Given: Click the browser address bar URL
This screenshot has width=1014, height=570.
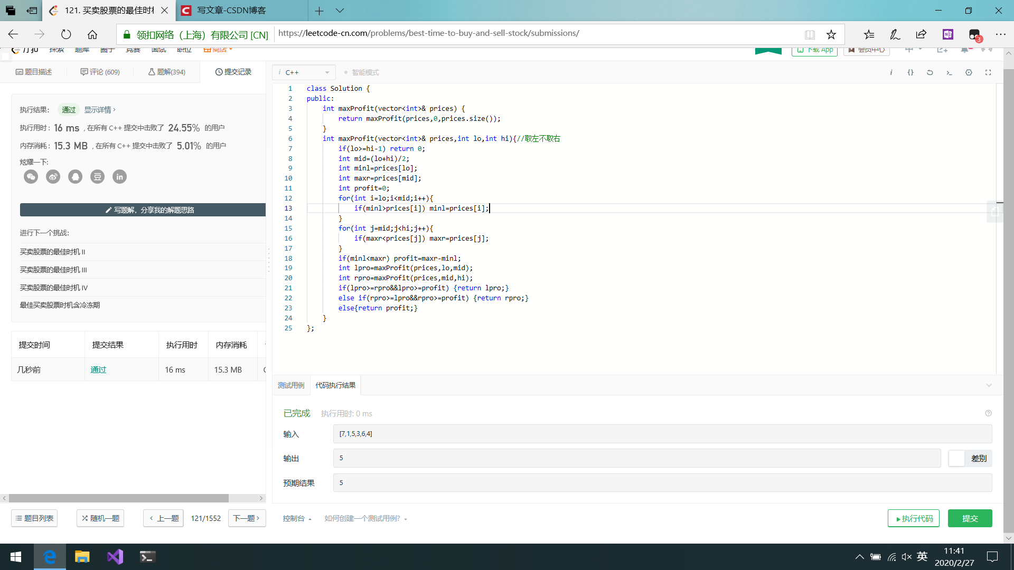Looking at the screenshot, I should (428, 33).
